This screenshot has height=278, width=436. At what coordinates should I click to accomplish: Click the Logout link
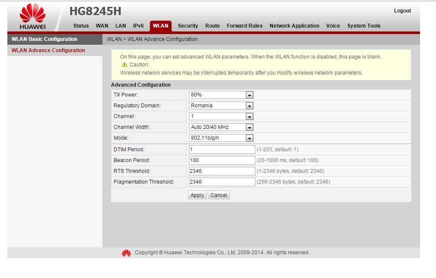pos(402,11)
